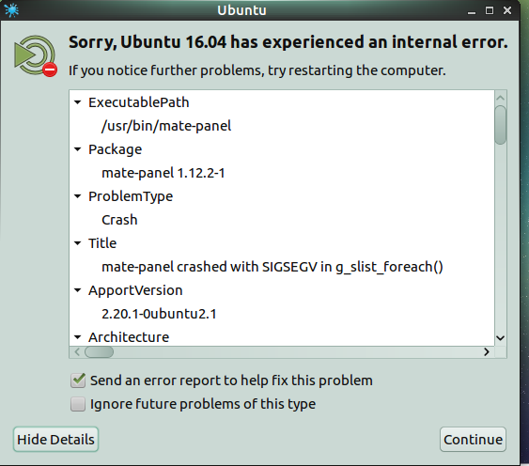Viewport: 529px width, 466px height.
Task: Enable Ignore future problems of this type
Action: 78,404
